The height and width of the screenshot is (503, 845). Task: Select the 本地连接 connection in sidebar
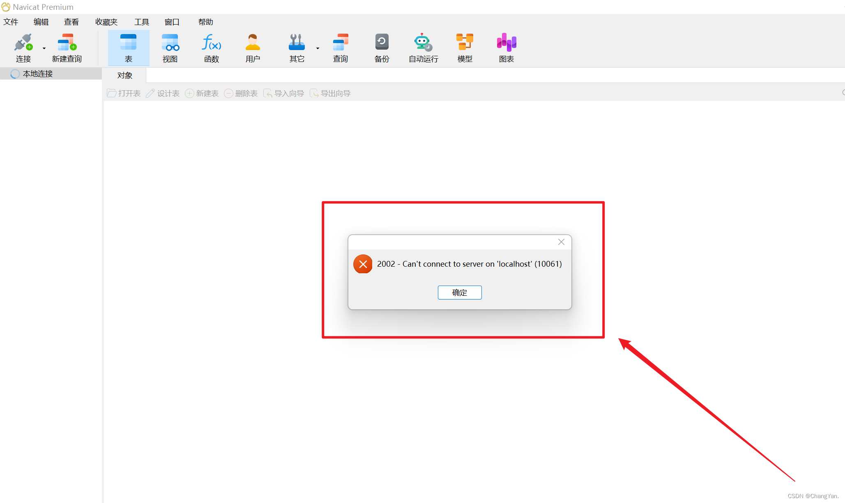pyautogui.click(x=51, y=74)
